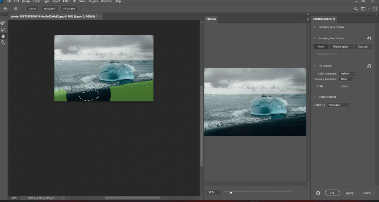Open the Edit menu
This screenshot has width=379, height=202.
point(17,1)
